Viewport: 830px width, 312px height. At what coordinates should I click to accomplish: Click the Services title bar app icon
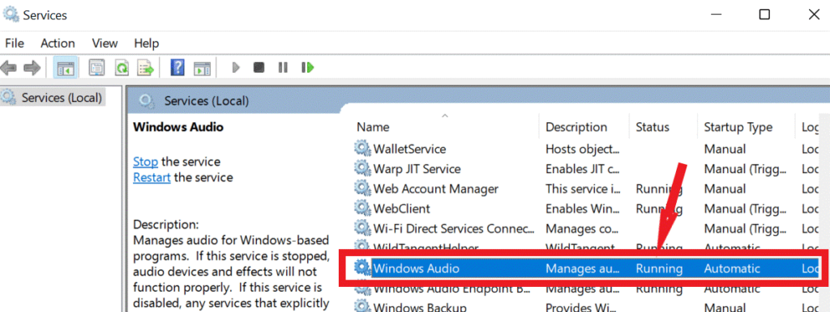tap(11, 15)
